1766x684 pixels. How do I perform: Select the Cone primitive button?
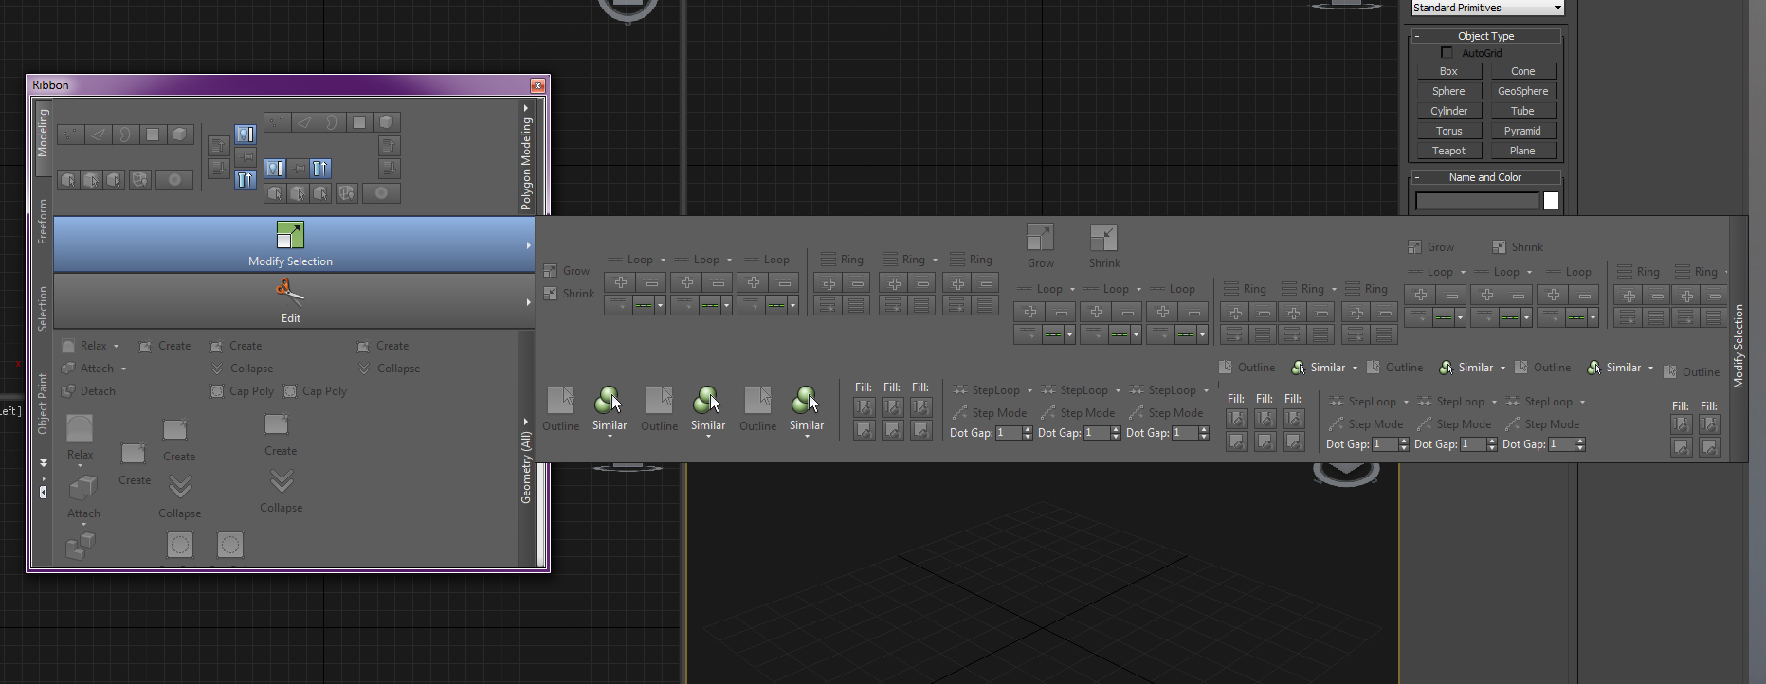[1522, 71]
